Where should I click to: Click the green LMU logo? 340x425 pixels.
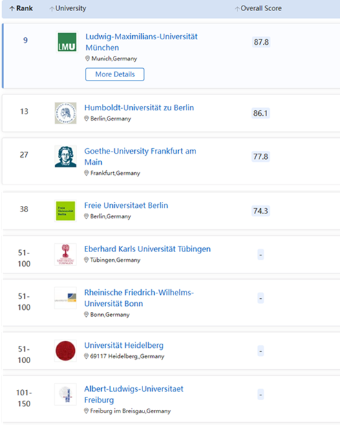click(x=67, y=42)
